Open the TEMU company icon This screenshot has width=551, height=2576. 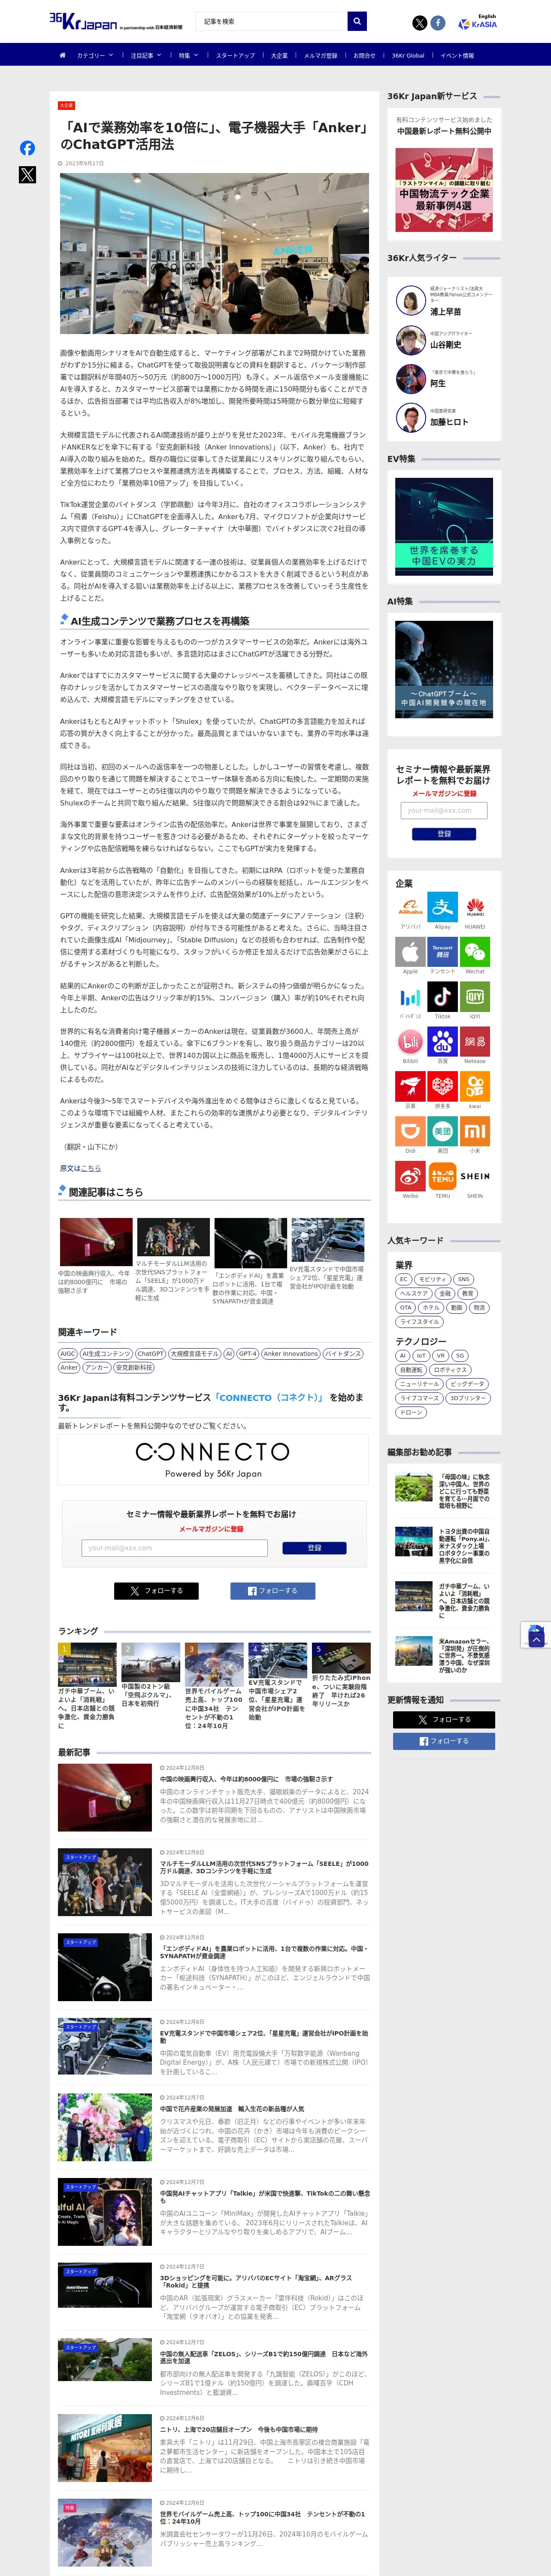pos(443,1177)
